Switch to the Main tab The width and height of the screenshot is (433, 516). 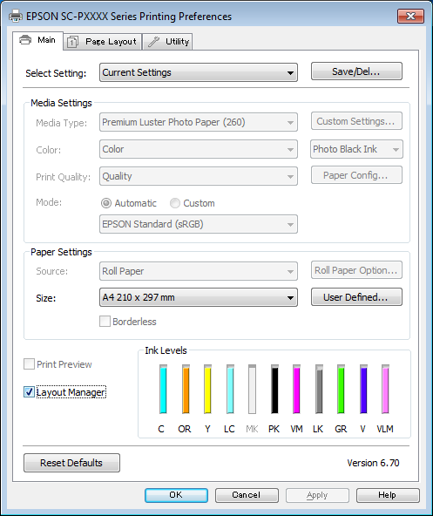[37, 40]
